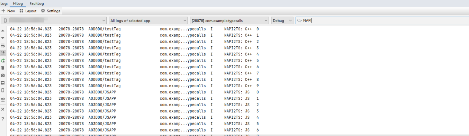Click the 'I' level letter in the JS 5 row

click(x=212, y=124)
